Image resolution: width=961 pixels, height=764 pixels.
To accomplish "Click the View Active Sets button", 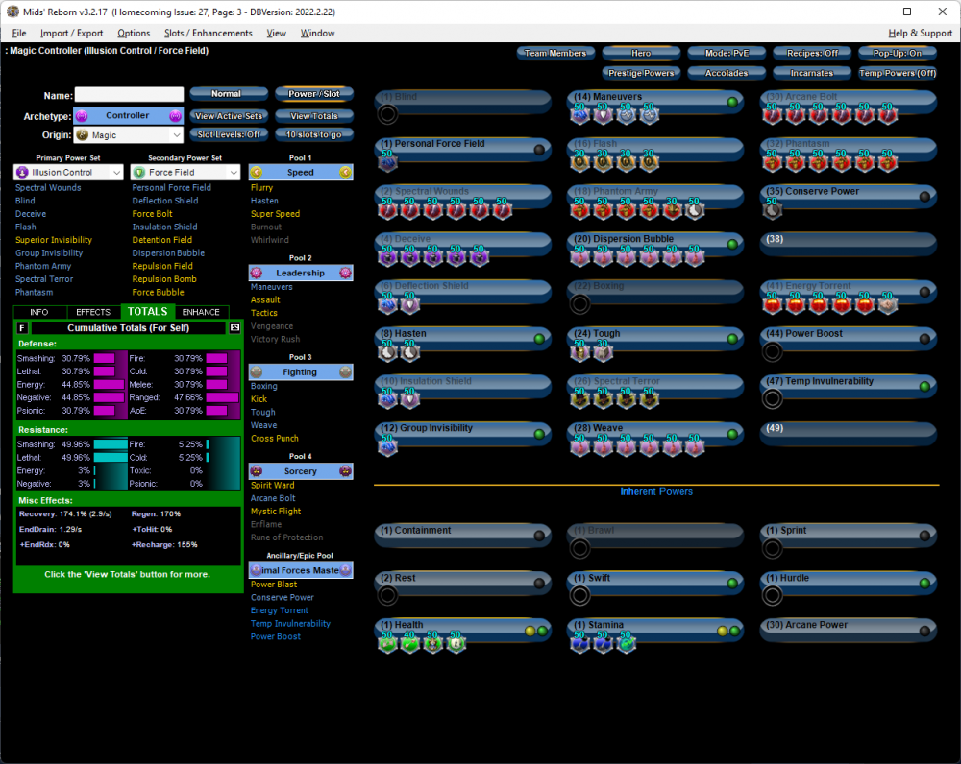I will (228, 116).
